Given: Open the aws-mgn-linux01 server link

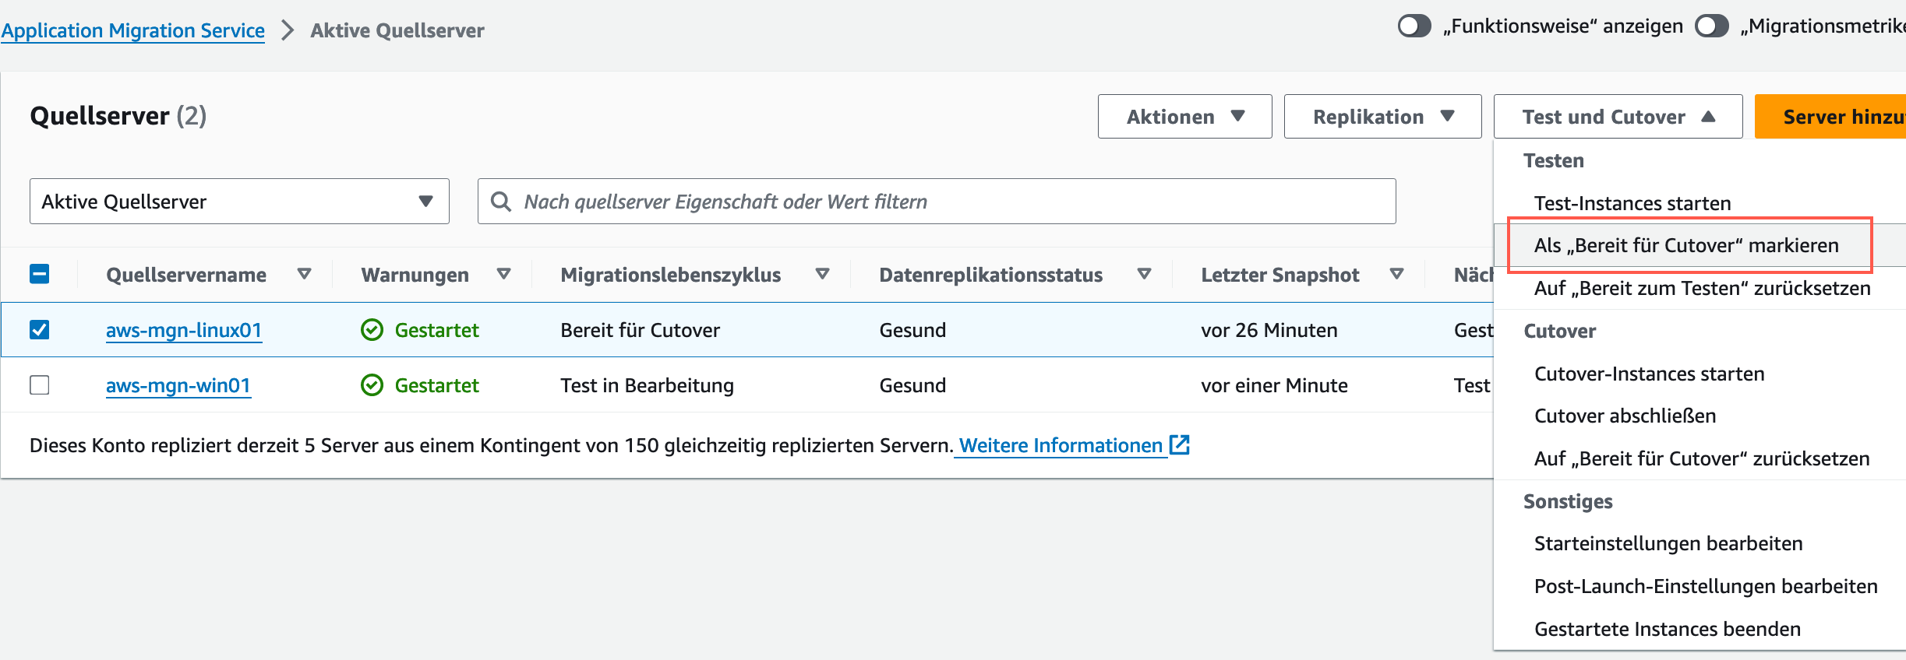Looking at the screenshot, I should pos(184,330).
